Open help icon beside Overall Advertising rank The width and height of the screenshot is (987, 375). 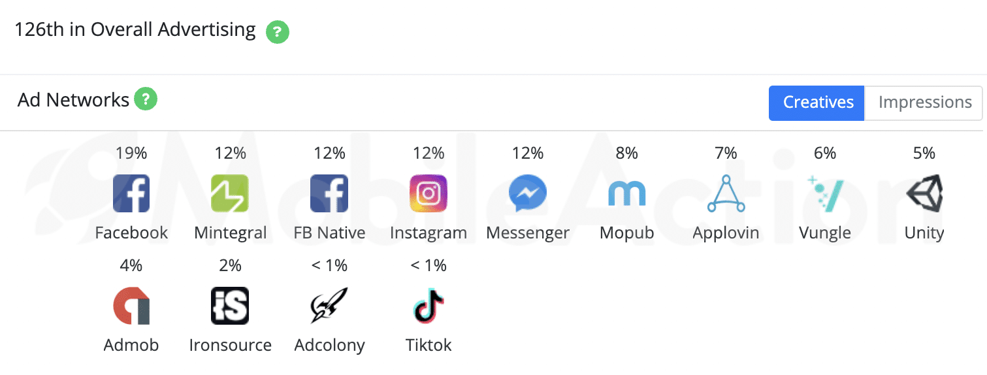(277, 31)
